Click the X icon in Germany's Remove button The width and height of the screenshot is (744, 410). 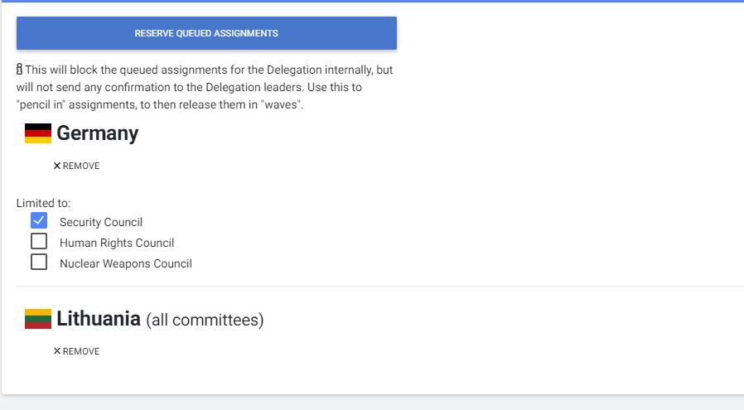[x=57, y=166]
